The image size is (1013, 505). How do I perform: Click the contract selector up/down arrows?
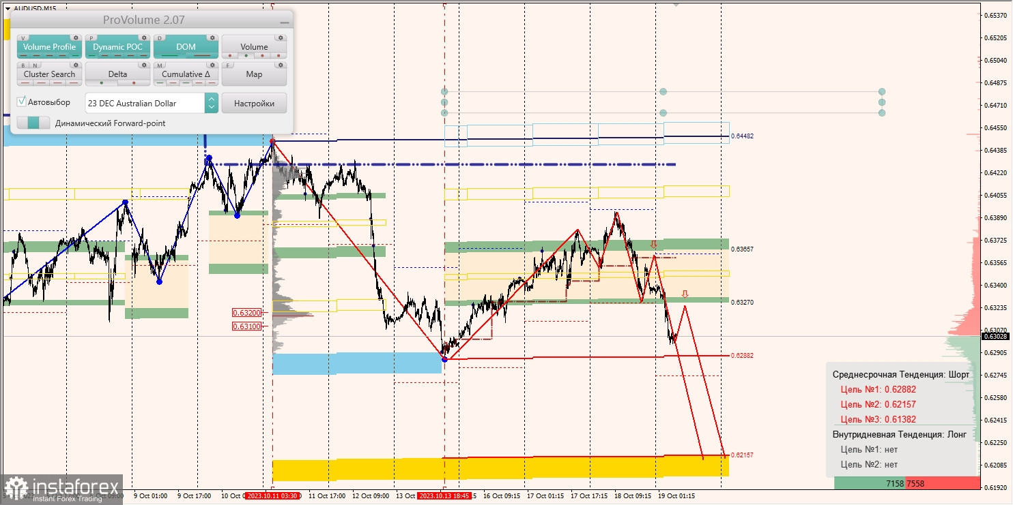point(212,103)
